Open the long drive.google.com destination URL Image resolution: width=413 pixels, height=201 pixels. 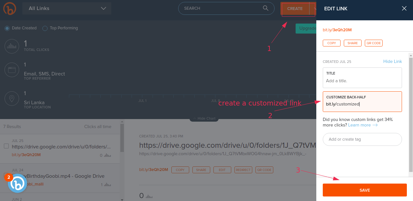click(x=223, y=154)
